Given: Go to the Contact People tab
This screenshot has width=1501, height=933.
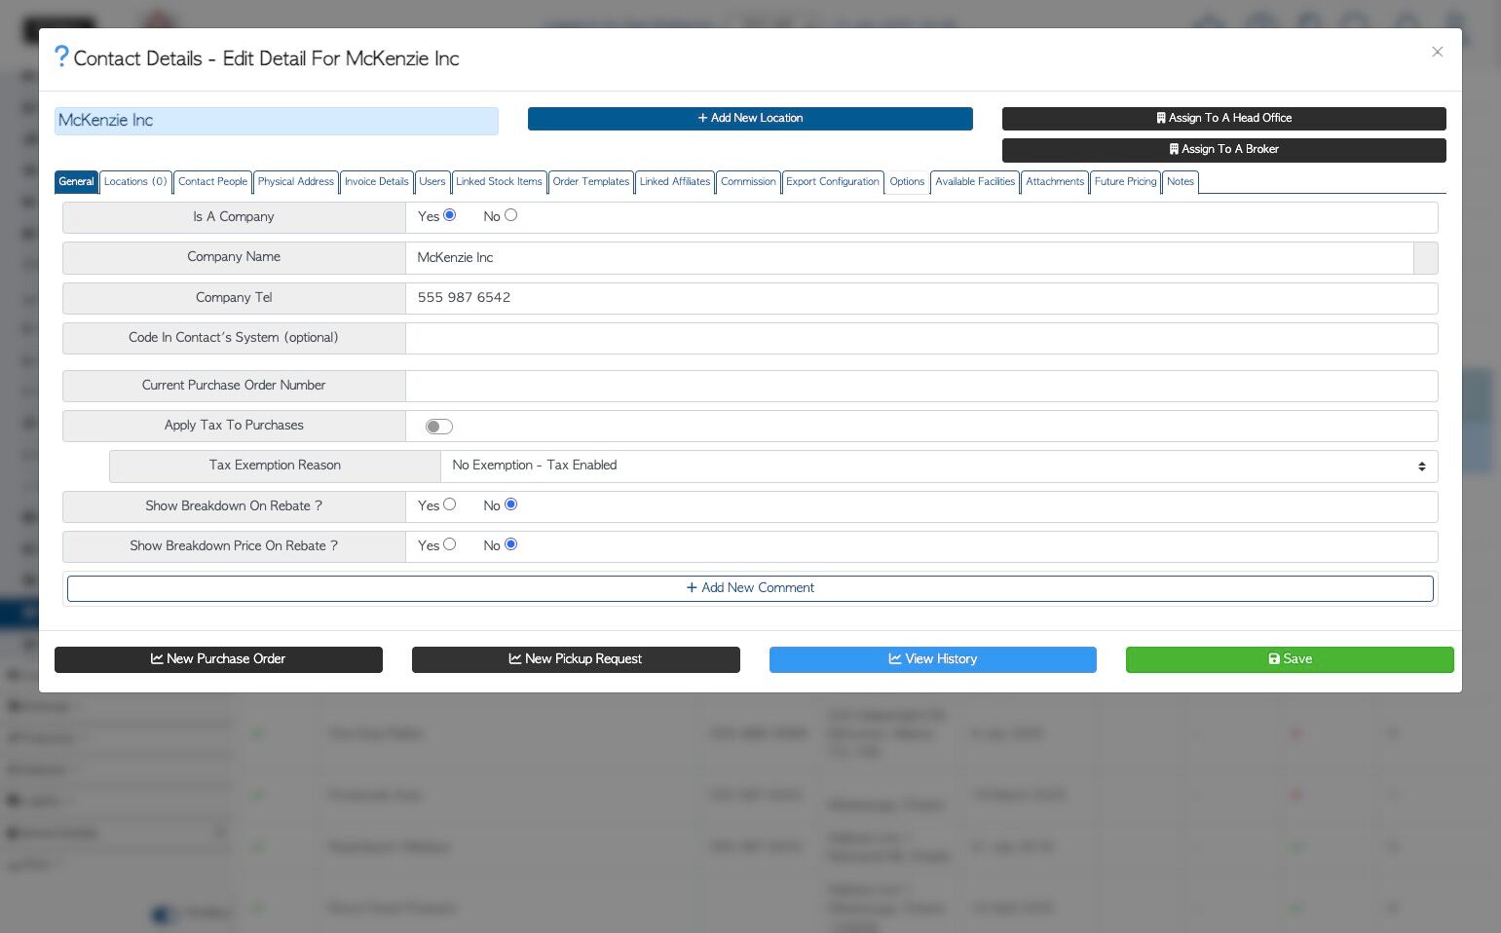Looking at the screenshot, I should (x=213, y=182).
